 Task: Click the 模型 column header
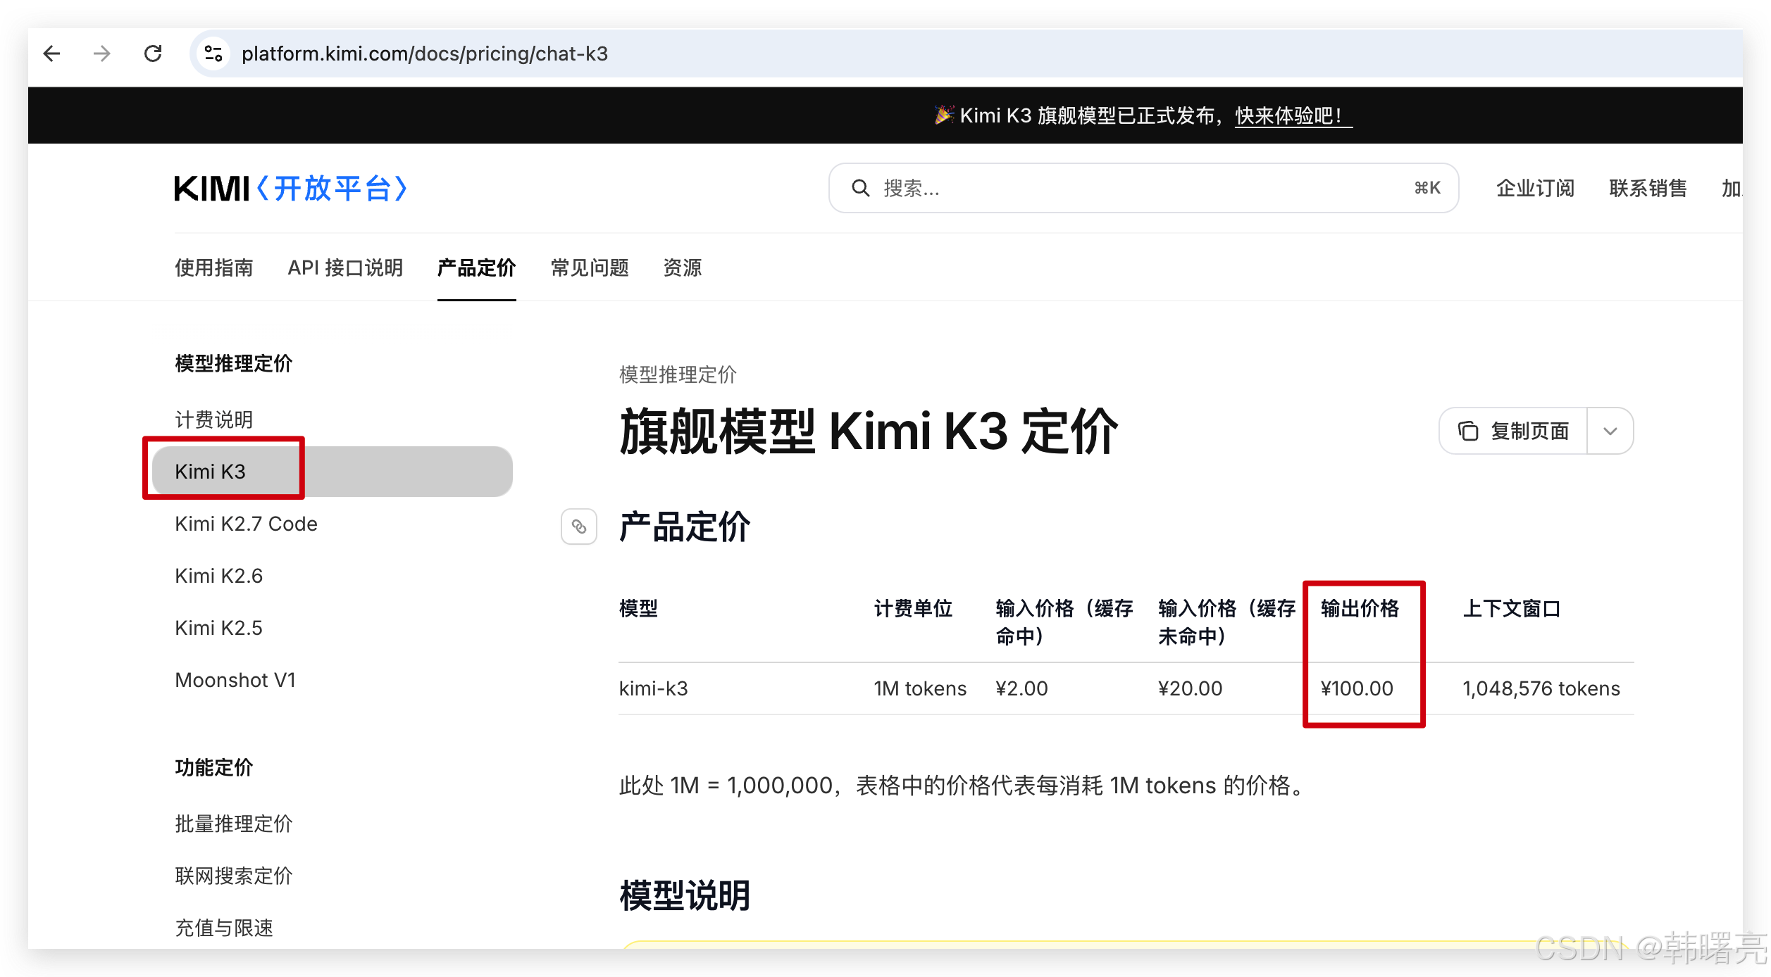click(639, 608)
